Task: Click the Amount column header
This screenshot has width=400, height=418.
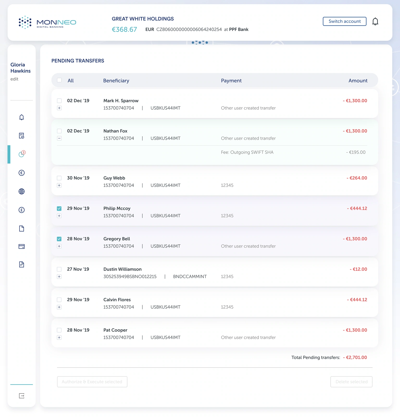Action: coord(358,81)
